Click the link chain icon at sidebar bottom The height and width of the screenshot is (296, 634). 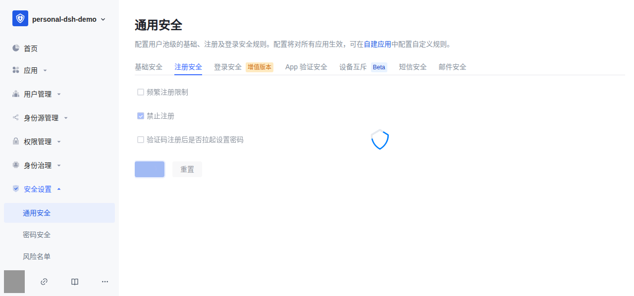point(44,282)
